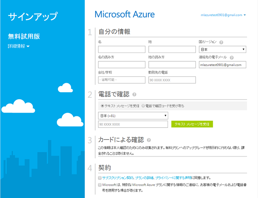Click help icon next to 国/リージョン
The height and width of the screenshot is (198, 258).
click(221, 42)
